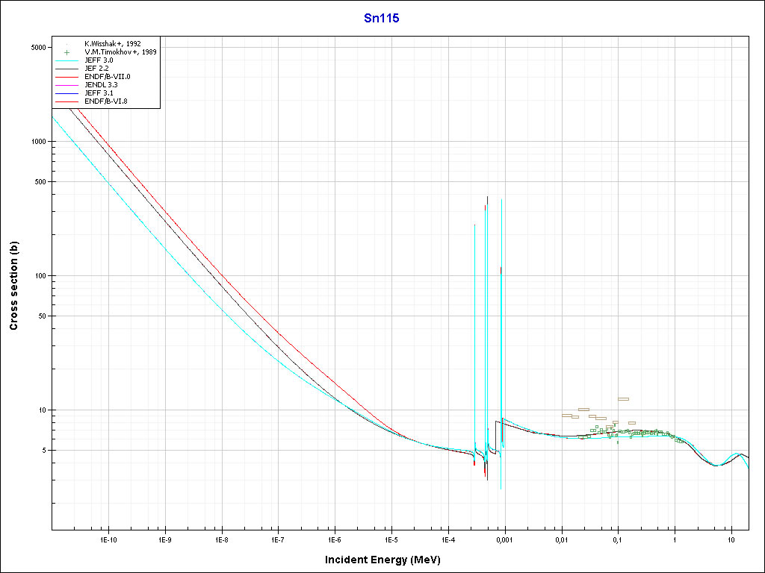Click the red ENDF/B-VI.8 legend line
Screen dimensions: 765x573
68,101
